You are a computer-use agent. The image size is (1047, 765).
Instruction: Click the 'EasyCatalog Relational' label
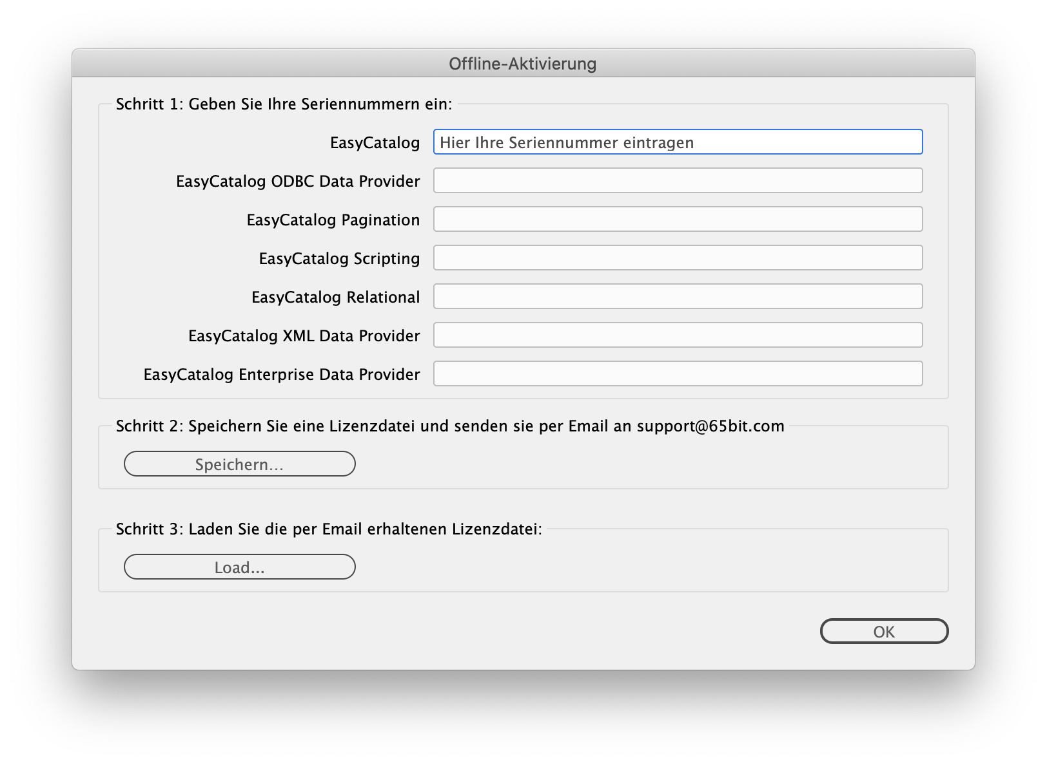[x=335, y=297]
